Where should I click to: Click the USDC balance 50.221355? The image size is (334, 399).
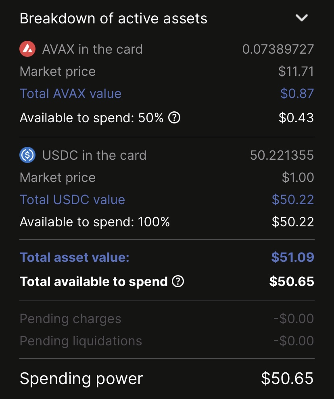coord(282,155)
